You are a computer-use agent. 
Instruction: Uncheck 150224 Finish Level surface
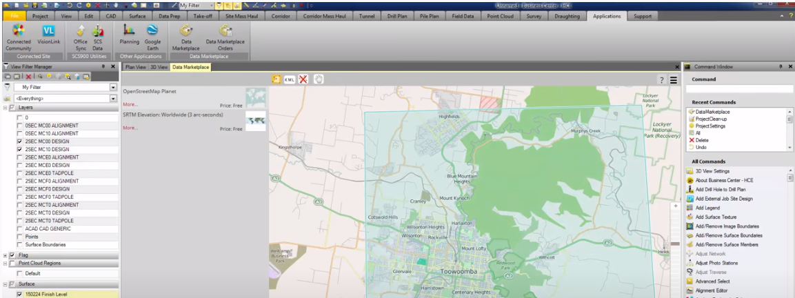click(20, 294)
